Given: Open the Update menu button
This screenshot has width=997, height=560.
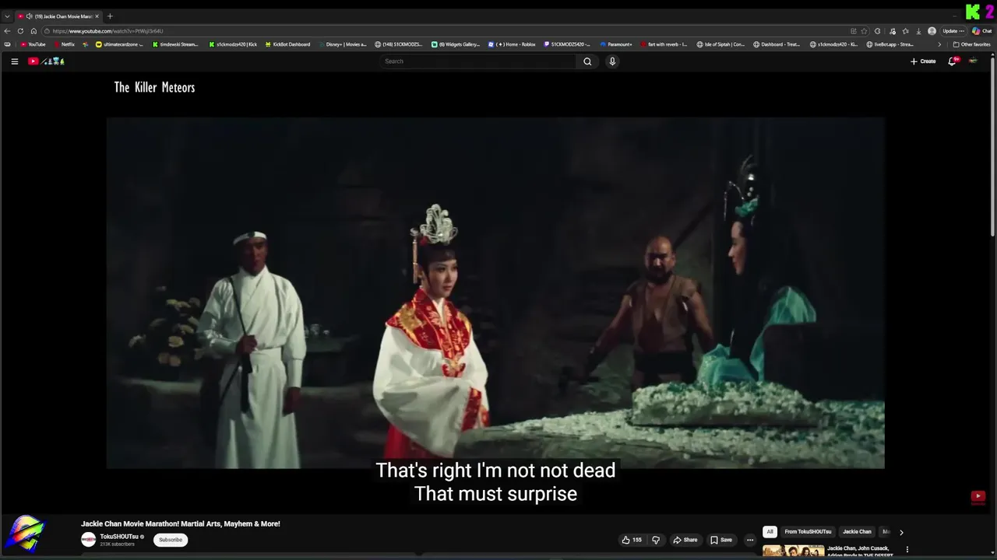Looking at the screenshot, I should coord(953,31).
